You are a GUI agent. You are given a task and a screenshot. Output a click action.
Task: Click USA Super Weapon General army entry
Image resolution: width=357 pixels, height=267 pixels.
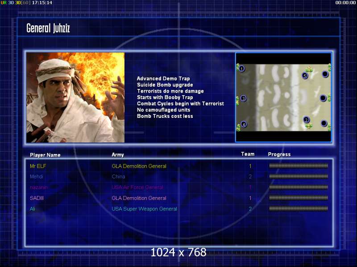[x=144, y=209]
